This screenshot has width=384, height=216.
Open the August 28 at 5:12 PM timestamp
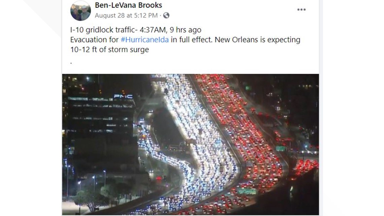126,16
